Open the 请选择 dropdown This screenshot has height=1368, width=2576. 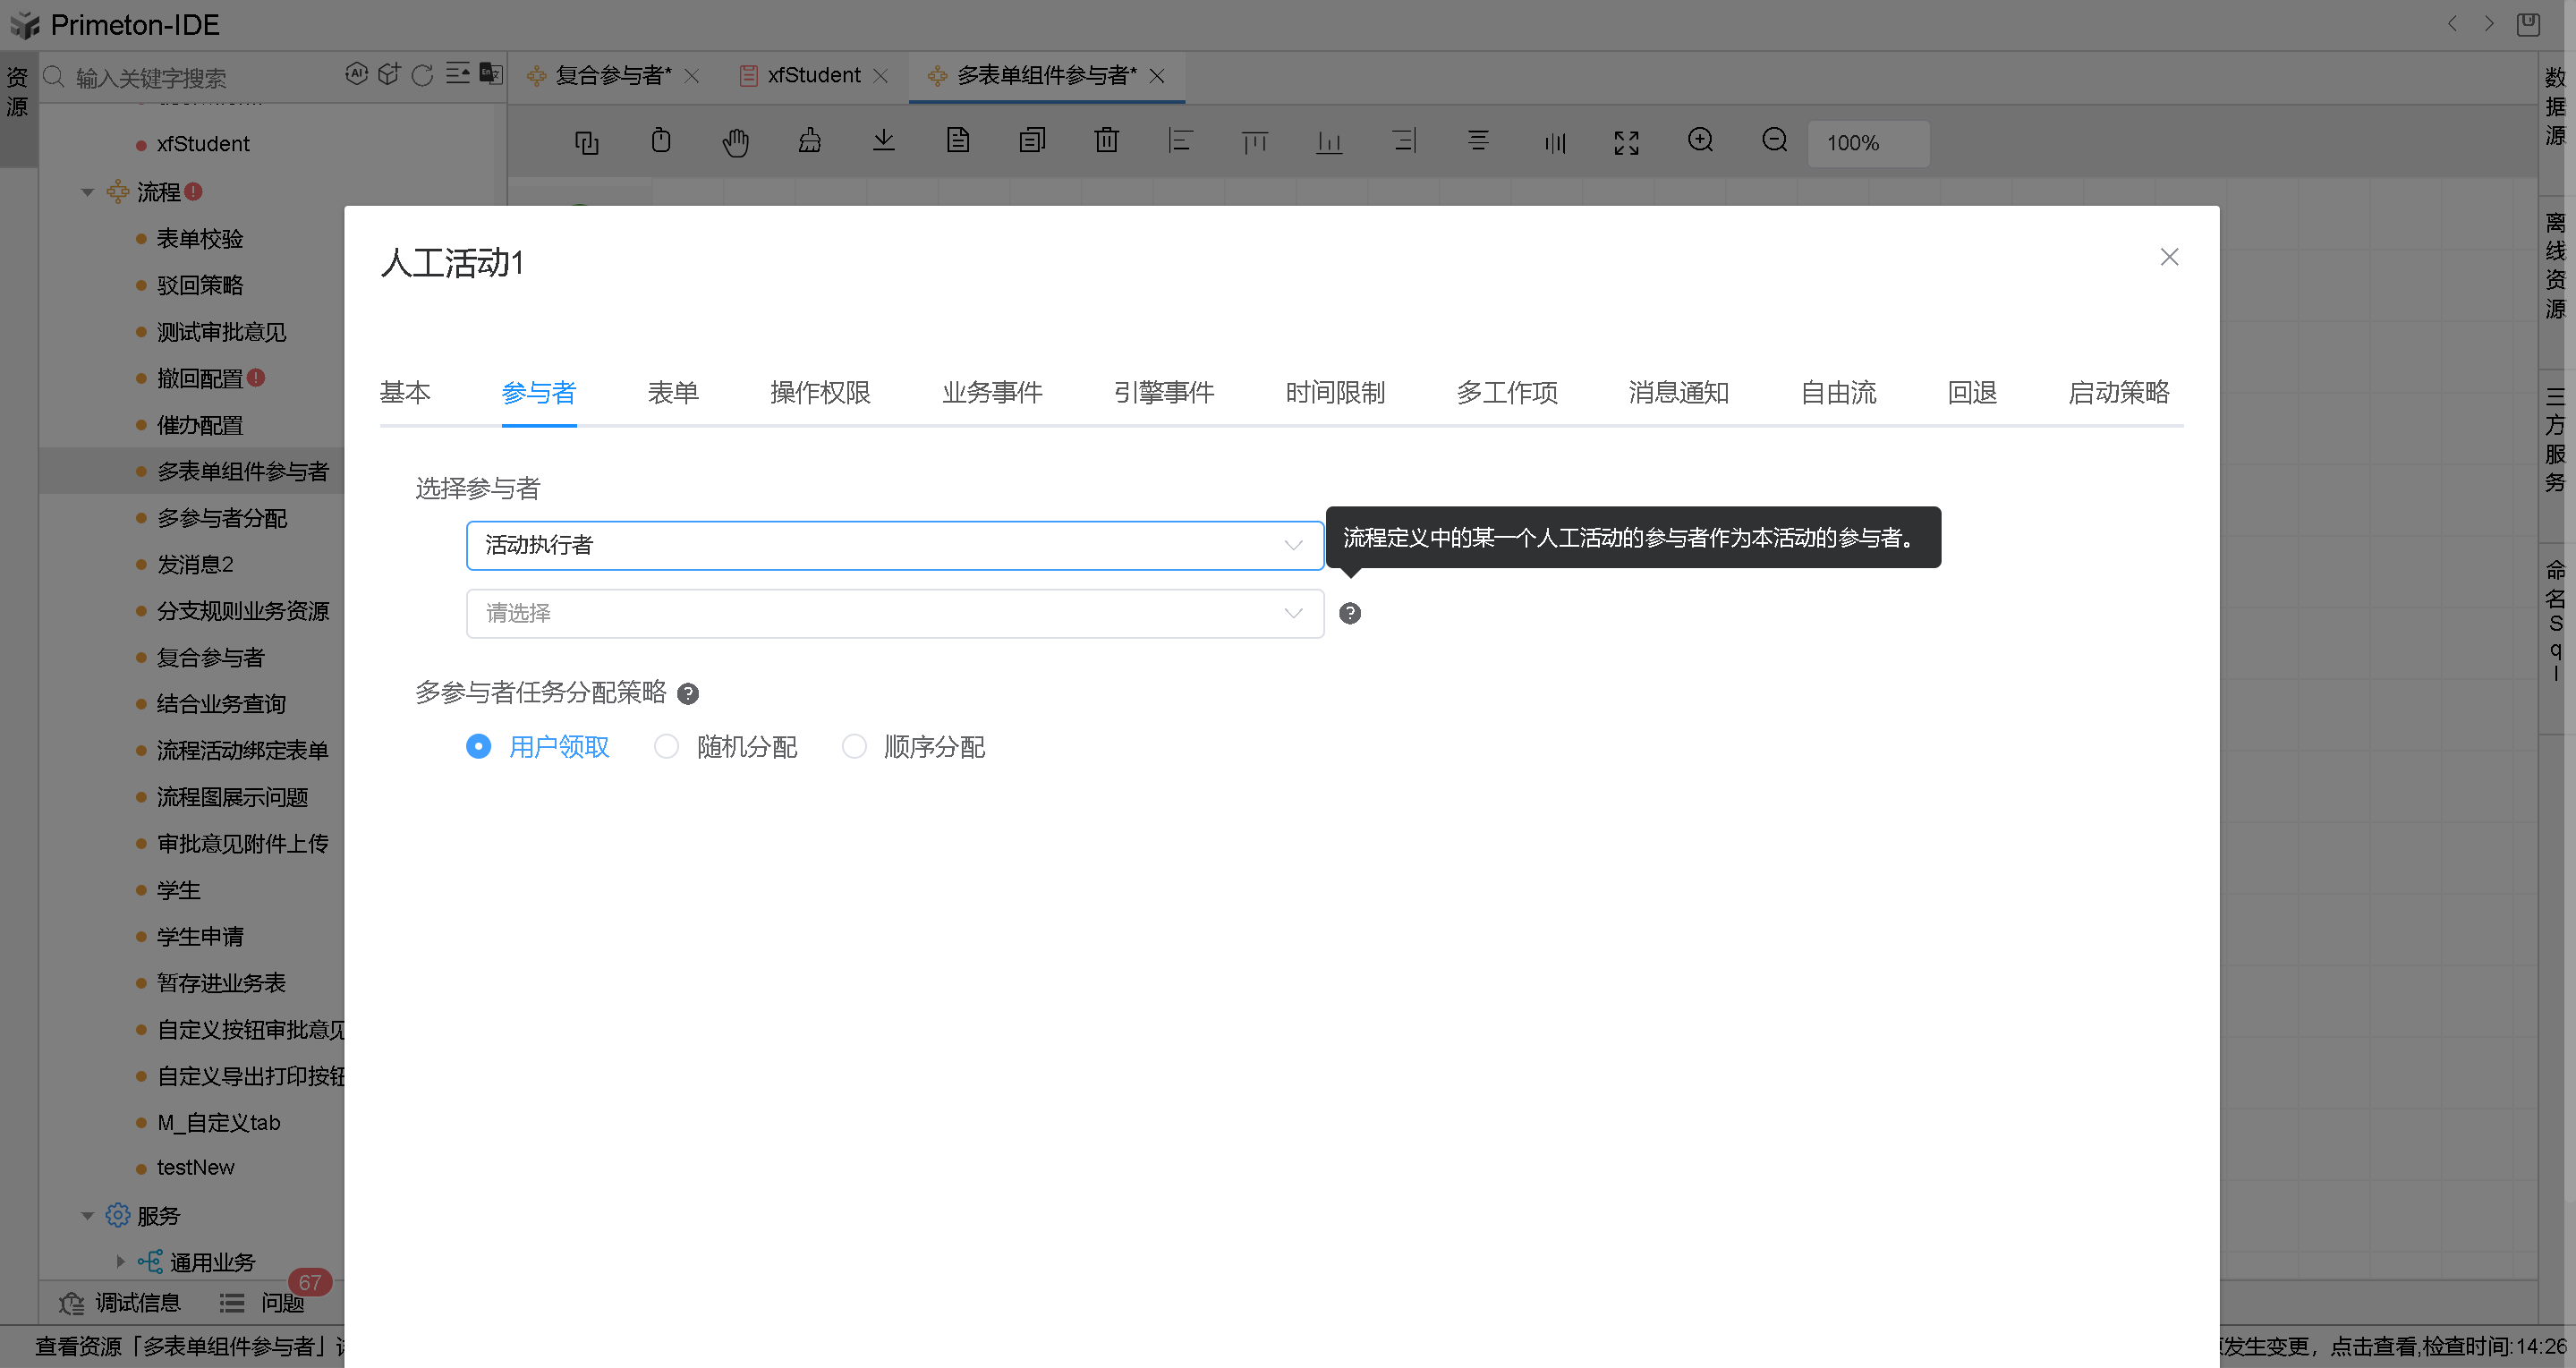pyautogui.click(x=894, y=613)
